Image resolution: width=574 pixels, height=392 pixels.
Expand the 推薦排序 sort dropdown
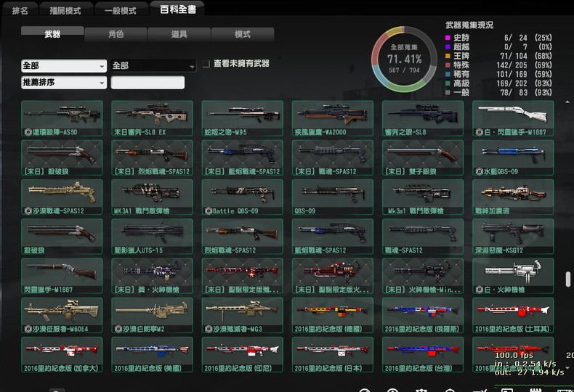pos(64,83)
